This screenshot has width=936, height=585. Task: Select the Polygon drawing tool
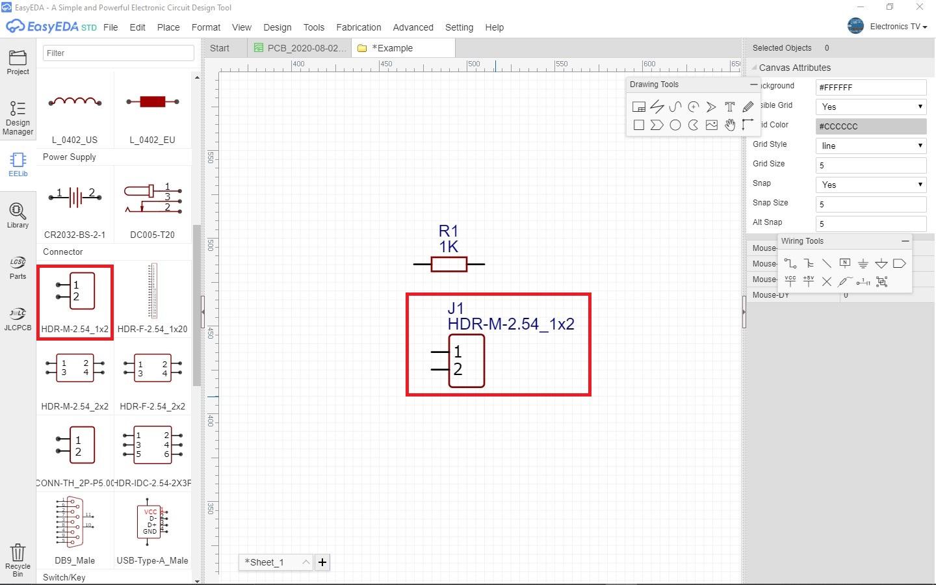tap(657, 125)
